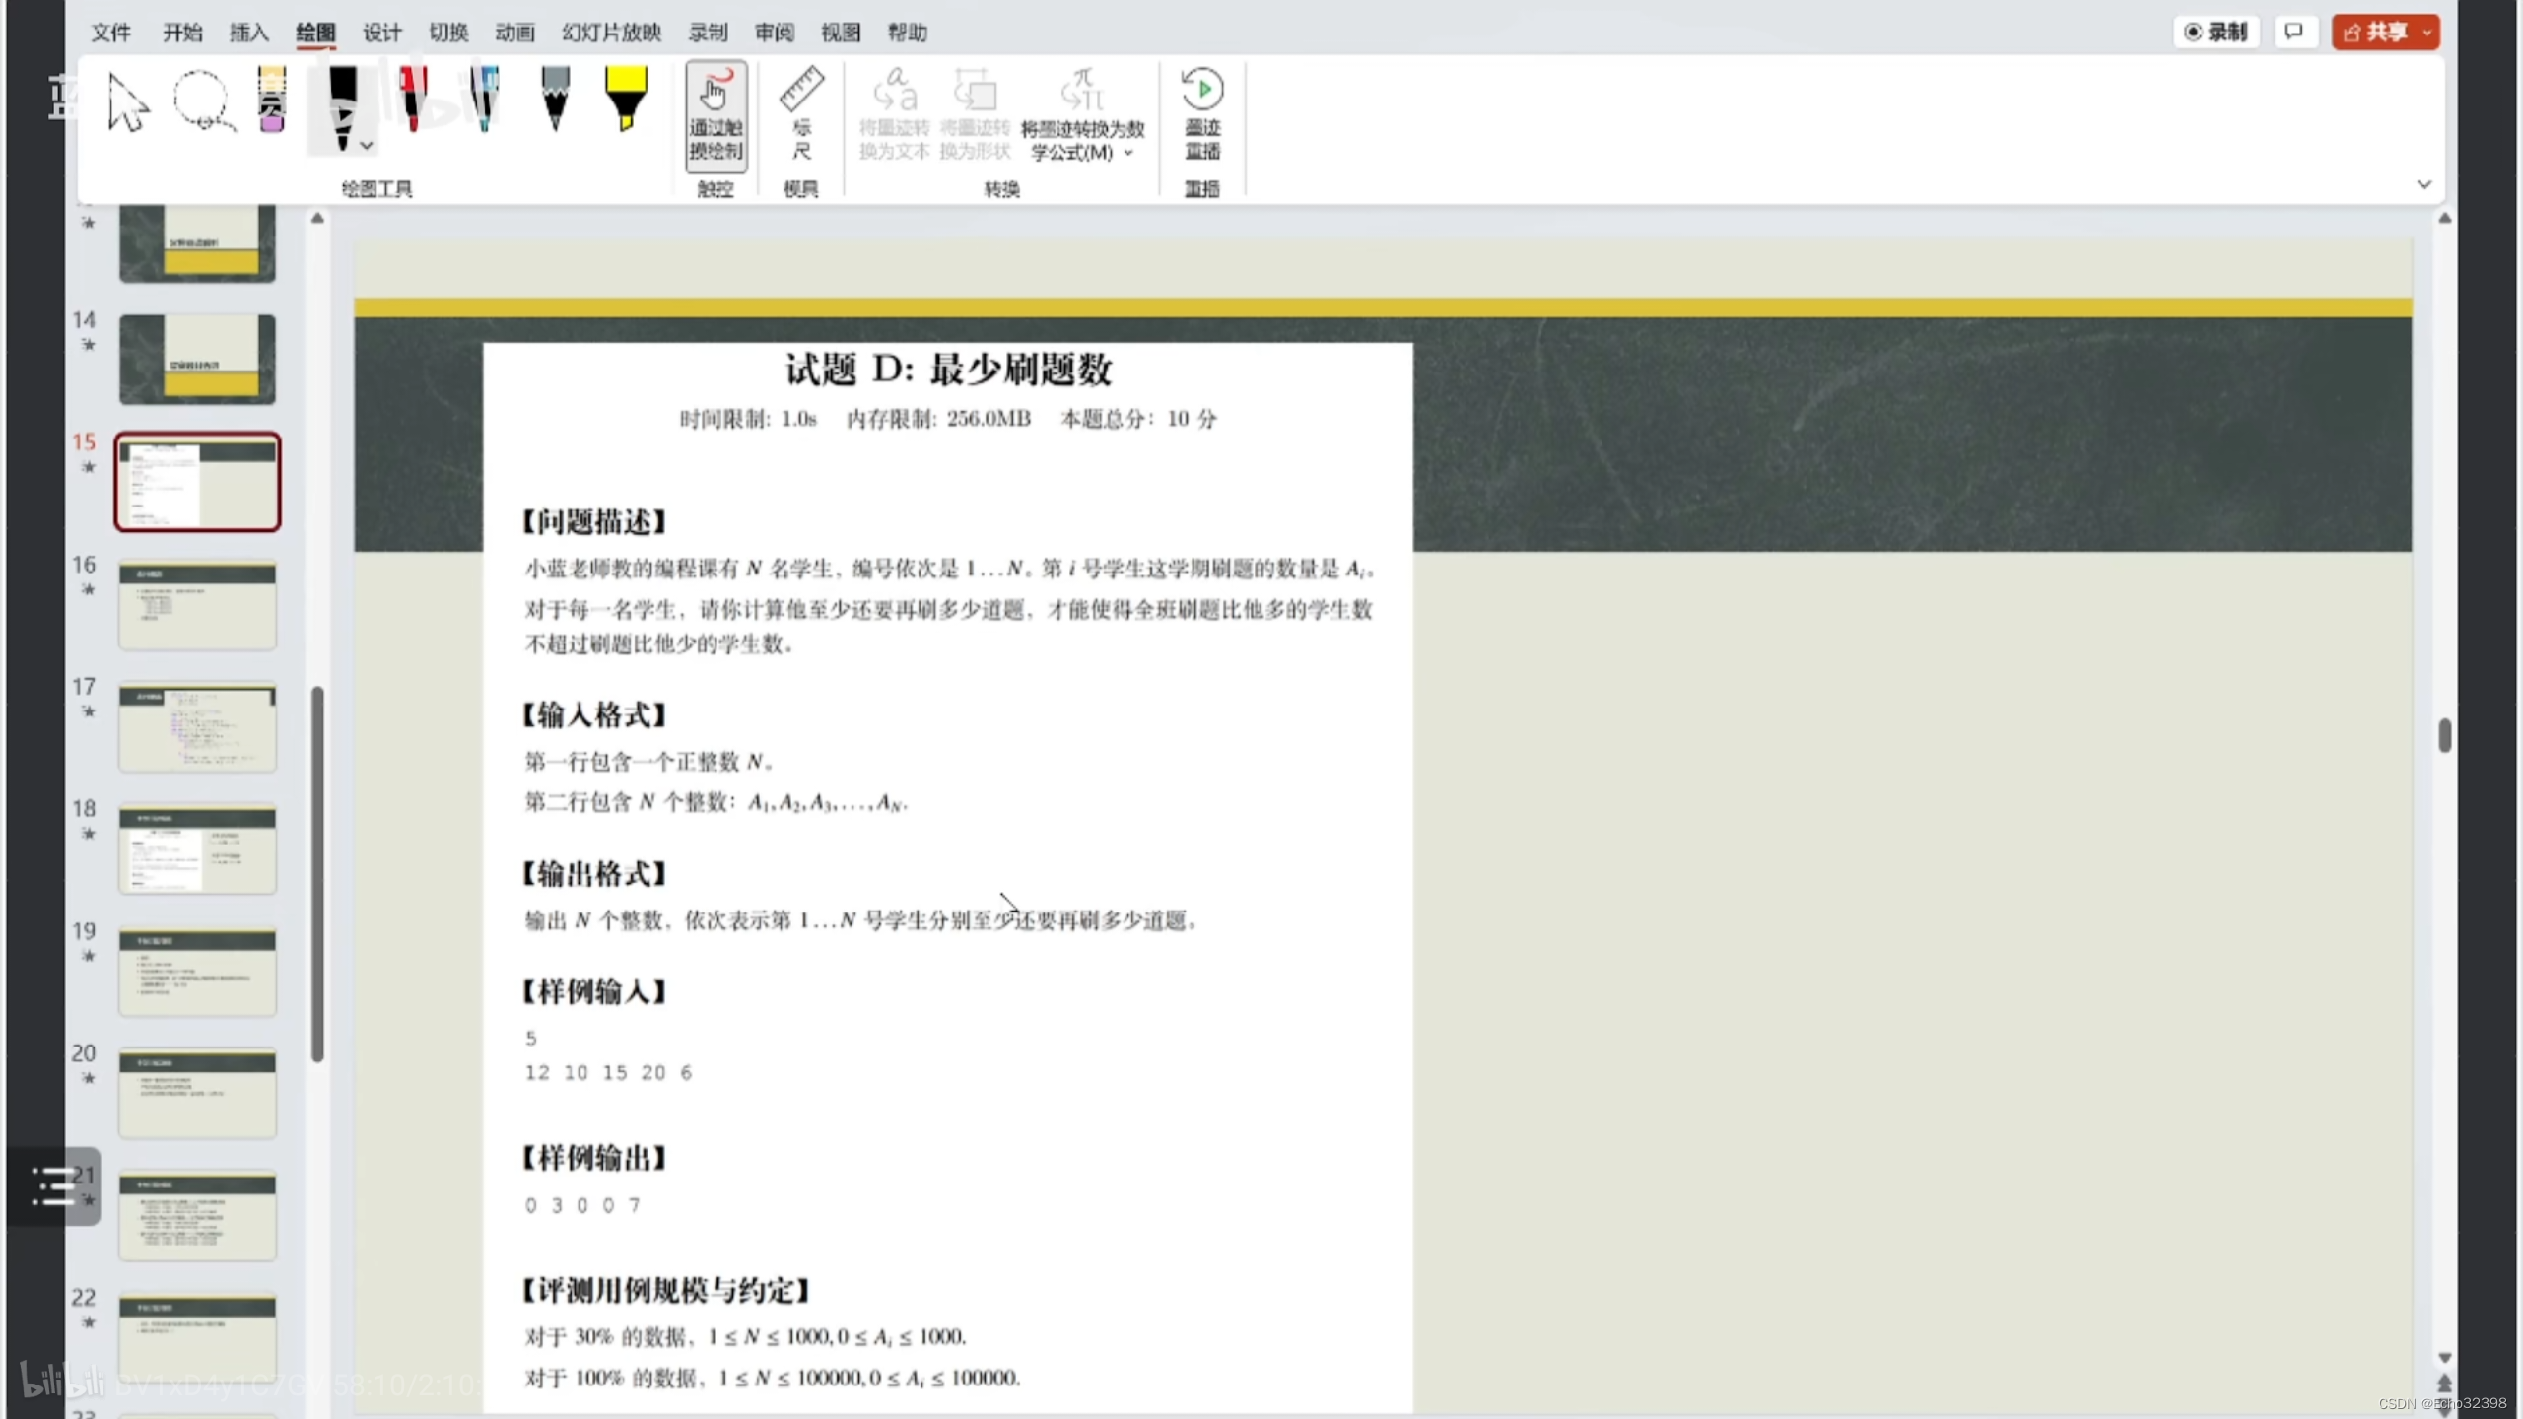
Task: Select slide 20 thumbnail
Action: [197, 1094]
